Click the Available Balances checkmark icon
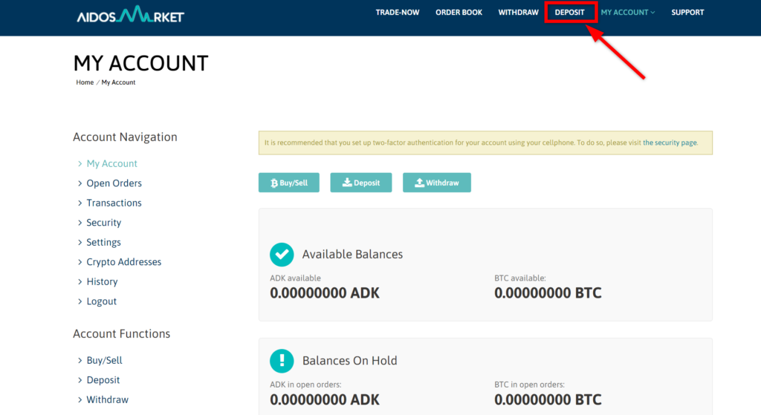This screenshot has height=415, width=761. 282,255
